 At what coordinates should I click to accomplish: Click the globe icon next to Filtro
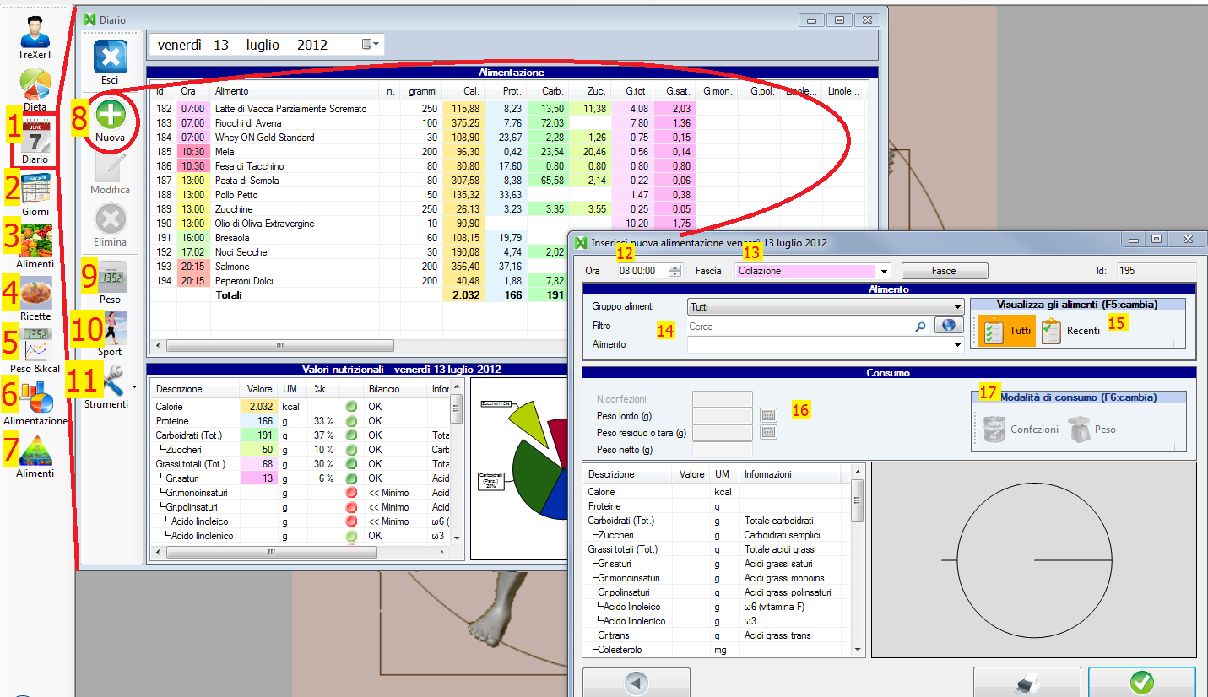click(x=949, y=326)
